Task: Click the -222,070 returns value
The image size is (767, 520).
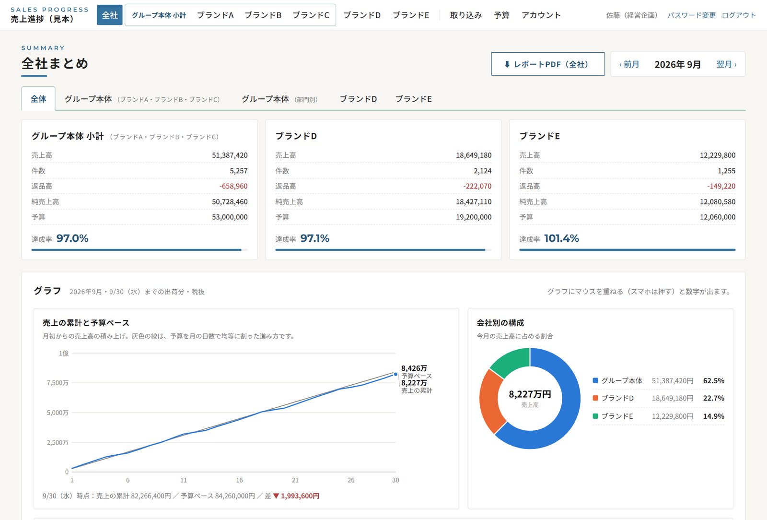Action: pyautogui.click(x=477, y=186)
